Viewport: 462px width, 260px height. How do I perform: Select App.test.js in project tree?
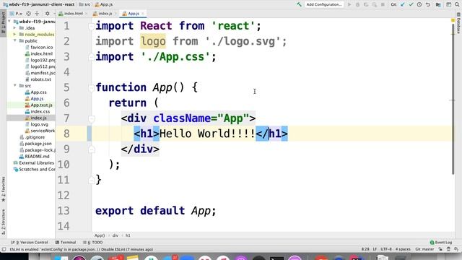tap(39, 105)
